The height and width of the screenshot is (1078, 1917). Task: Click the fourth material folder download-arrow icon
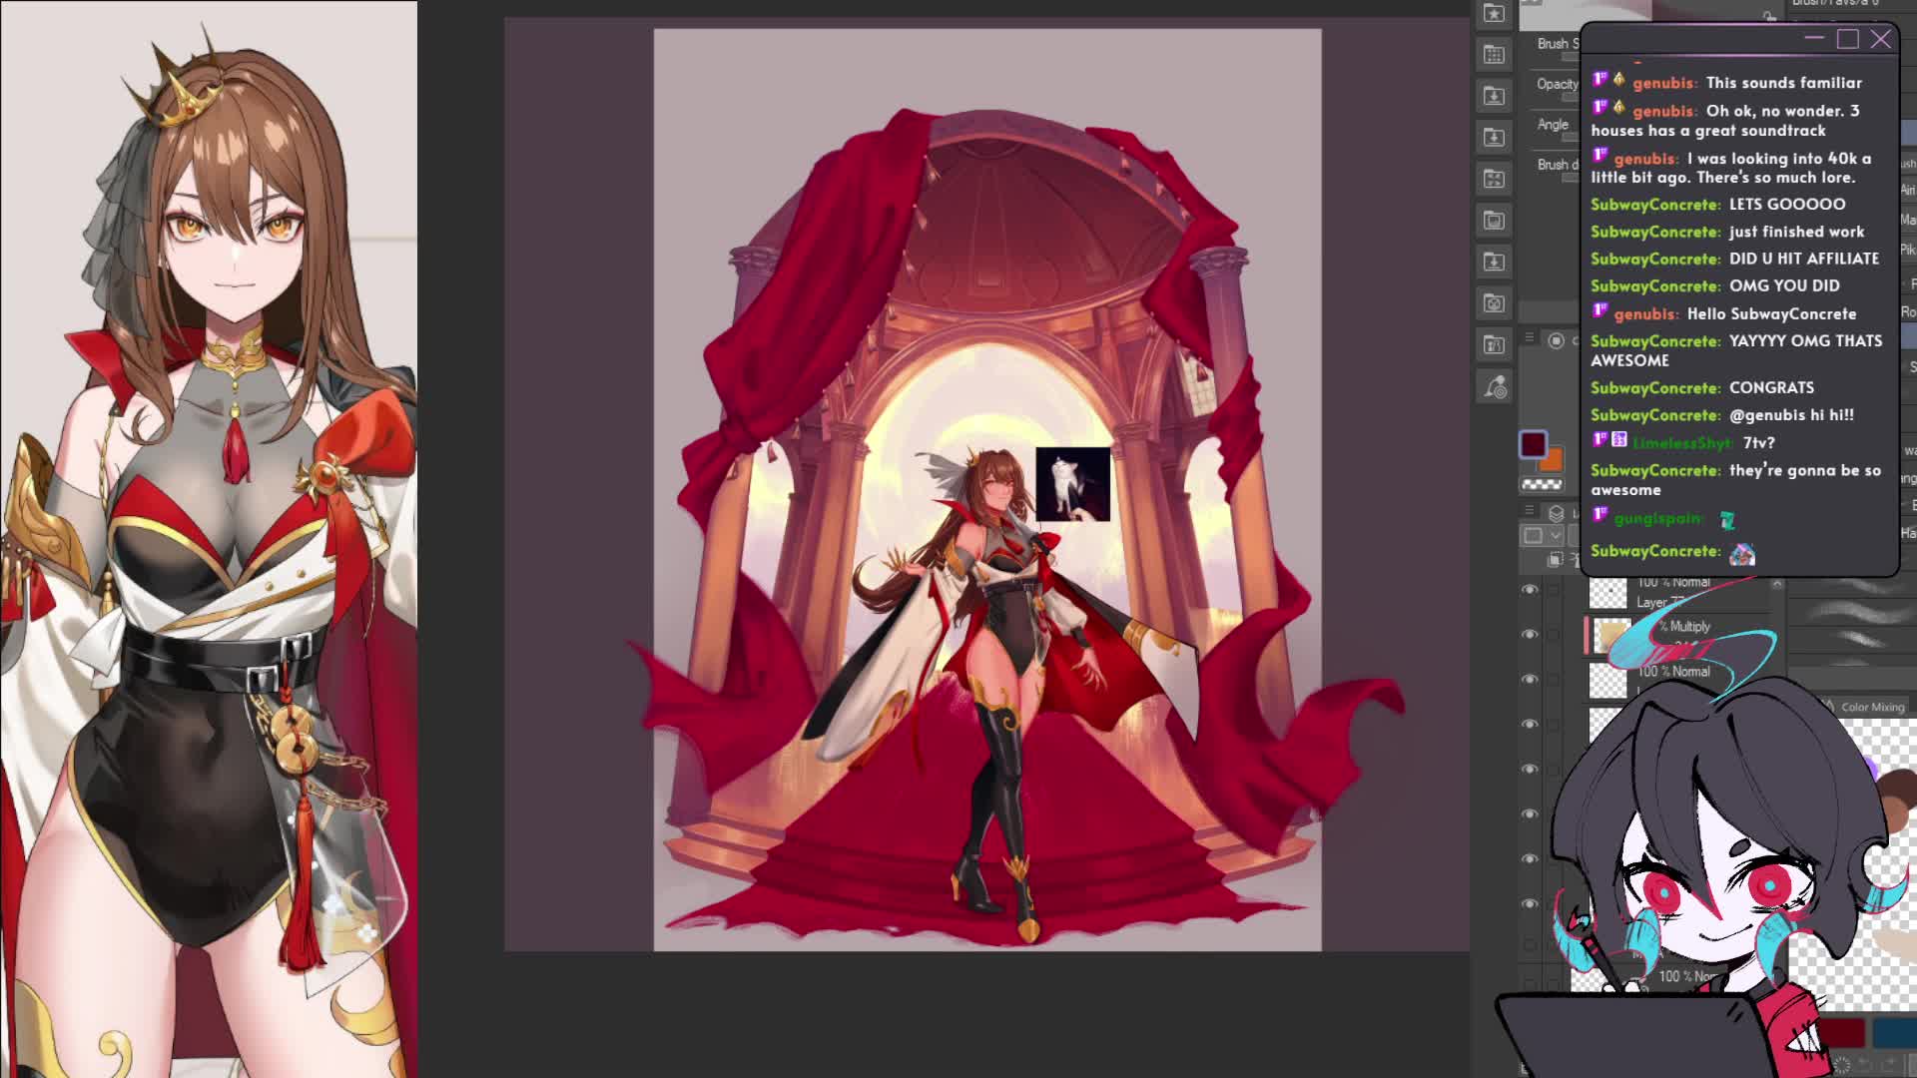1494,137
